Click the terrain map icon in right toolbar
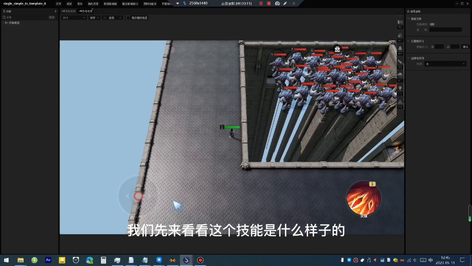Image resolution: width=472 pixels, height=266 pixels. point(400,22)
